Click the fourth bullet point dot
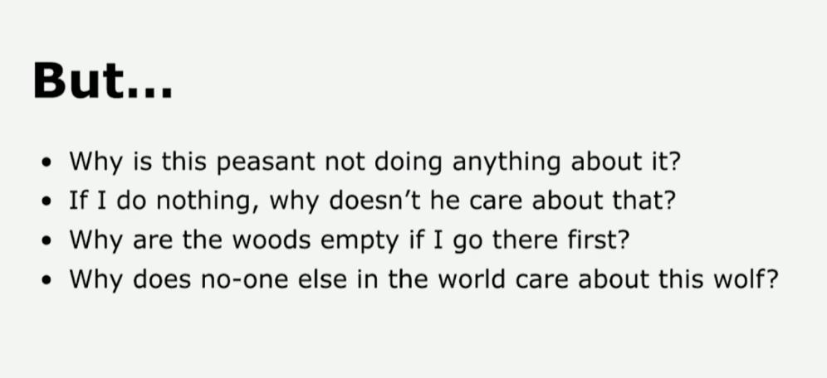Viewport: 827px width, 378px height. tap(52, 279)
